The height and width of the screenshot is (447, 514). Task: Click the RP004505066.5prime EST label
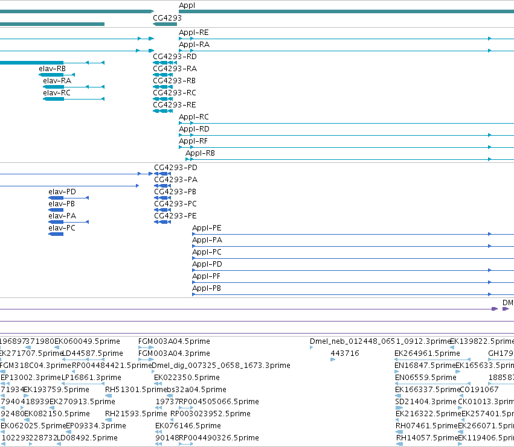[x=219, y=402]
